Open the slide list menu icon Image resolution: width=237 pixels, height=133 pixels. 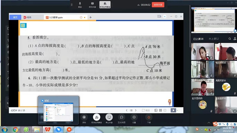pos(131,110)
